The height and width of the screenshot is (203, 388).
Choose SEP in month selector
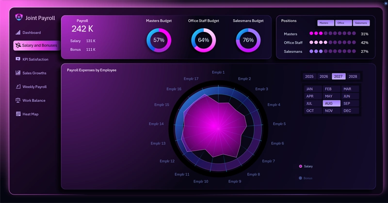(x=350, y=103)
